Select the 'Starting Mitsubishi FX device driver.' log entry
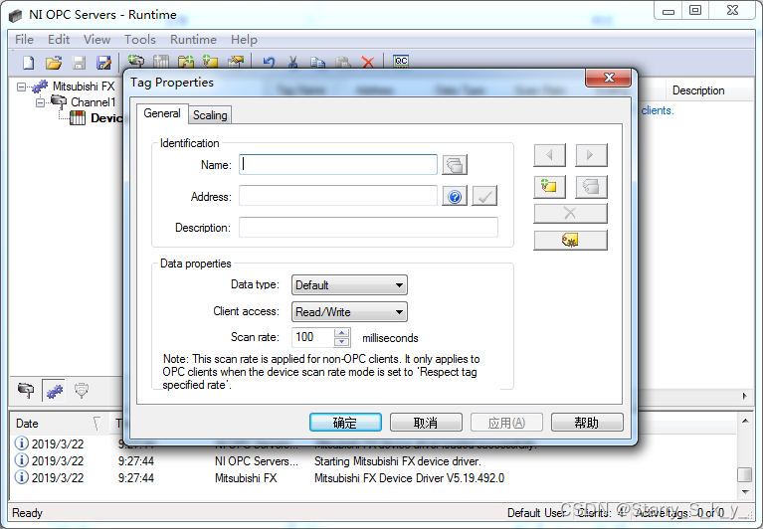 (398, 461)
